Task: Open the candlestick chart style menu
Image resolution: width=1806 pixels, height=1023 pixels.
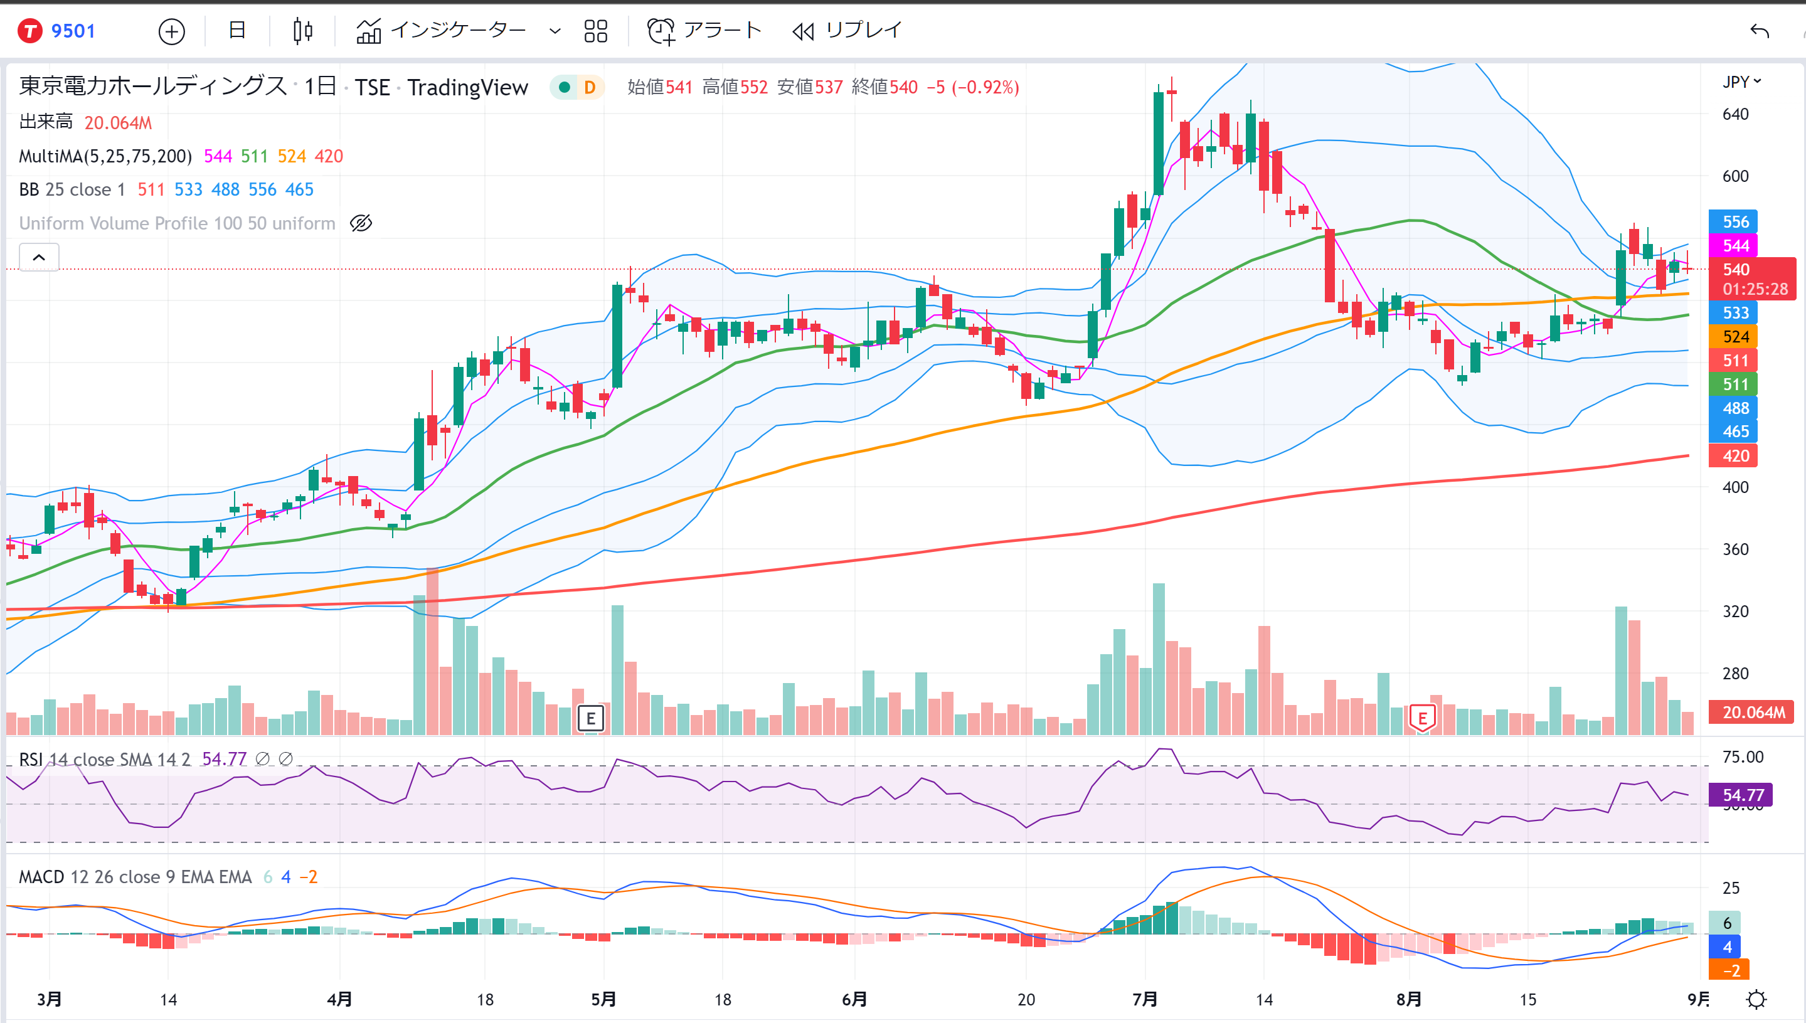Action: (302, 31)
